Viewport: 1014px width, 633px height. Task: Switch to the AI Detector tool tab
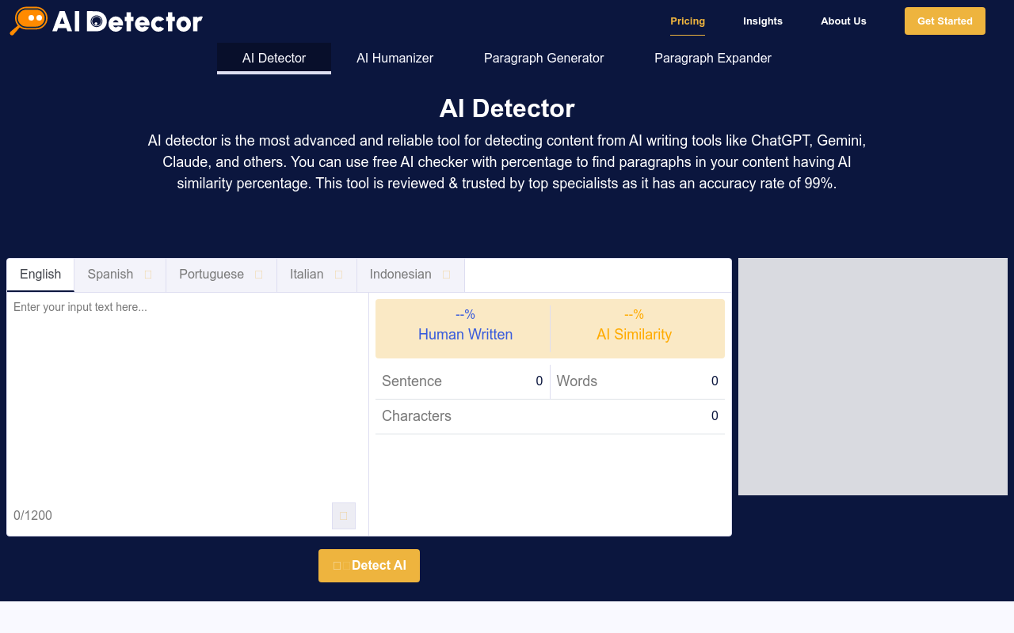click(x=274, y=58)
